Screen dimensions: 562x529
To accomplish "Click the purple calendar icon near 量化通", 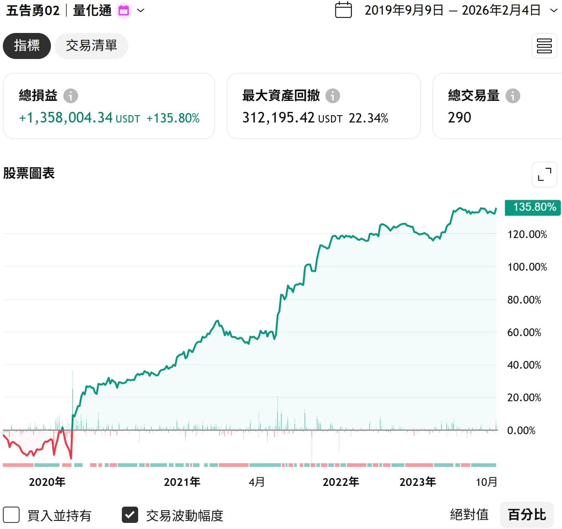I will (124, 11).
